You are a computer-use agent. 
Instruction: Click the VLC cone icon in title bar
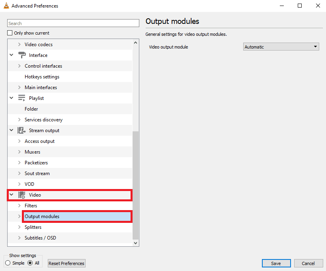(6, 6)
